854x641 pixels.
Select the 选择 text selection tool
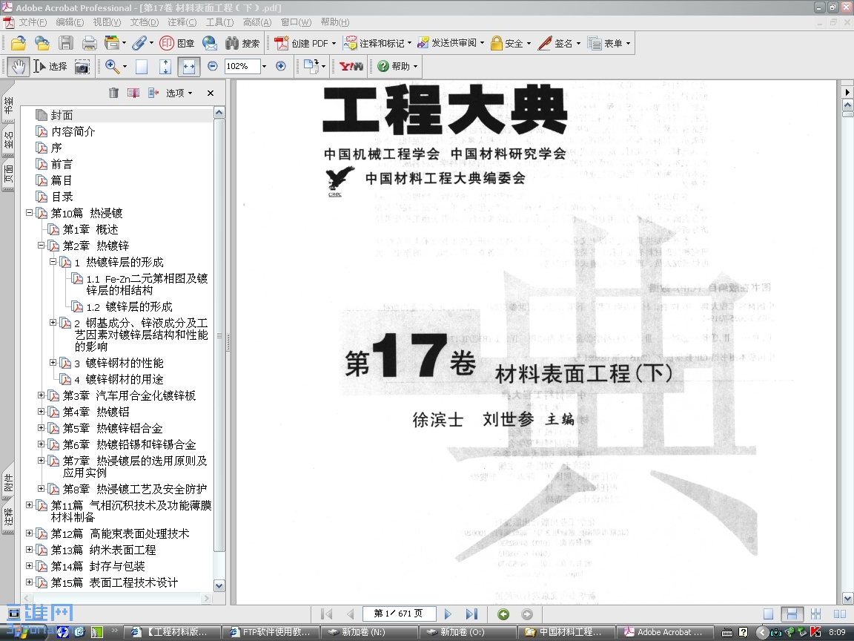[x=50, y=67]
